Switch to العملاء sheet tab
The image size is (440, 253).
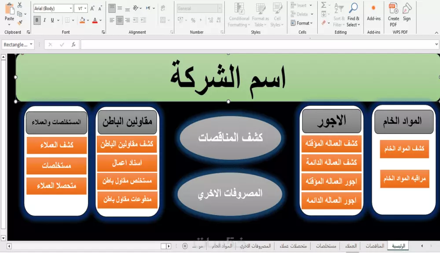(x=351, y=246)
